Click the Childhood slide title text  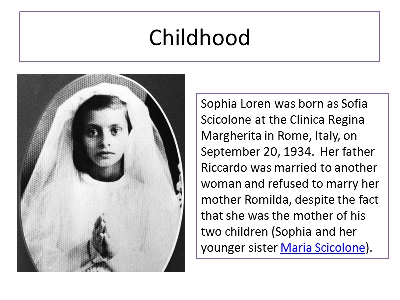[199, 38]
